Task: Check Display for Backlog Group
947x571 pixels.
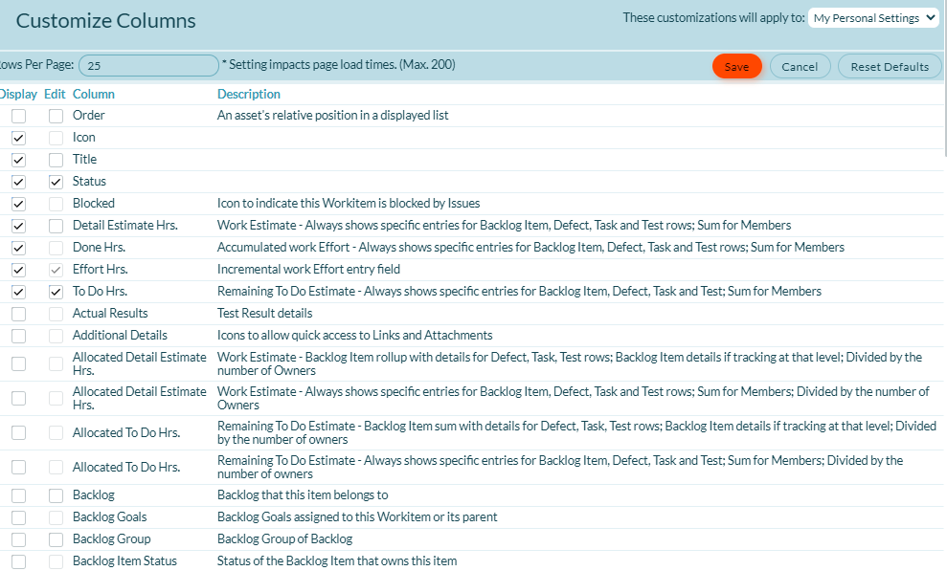Action: point(19,539)
